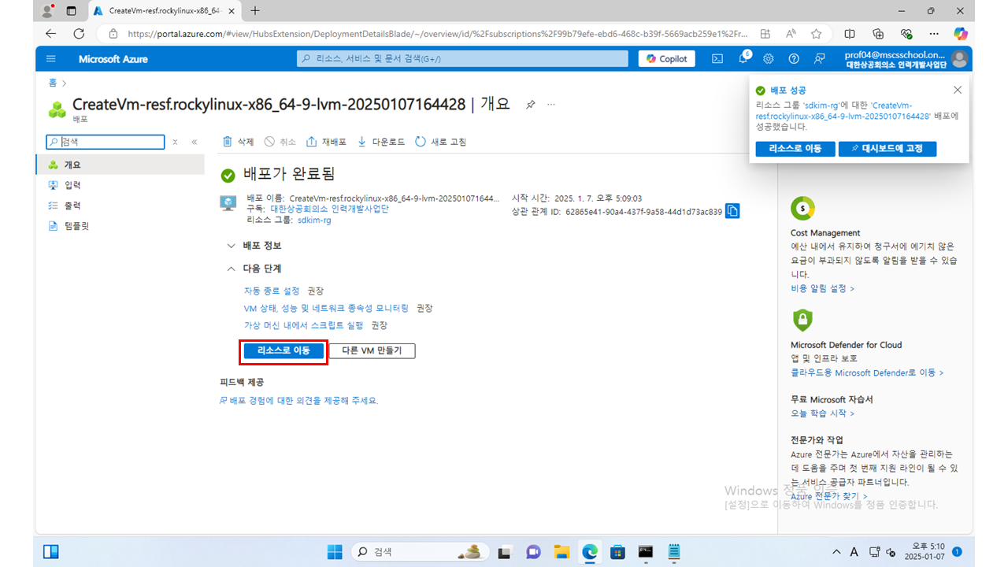Open Cloud Shell from the Azure header
The height and width of the screenshot is (567, 1008).
coord(717,59)
